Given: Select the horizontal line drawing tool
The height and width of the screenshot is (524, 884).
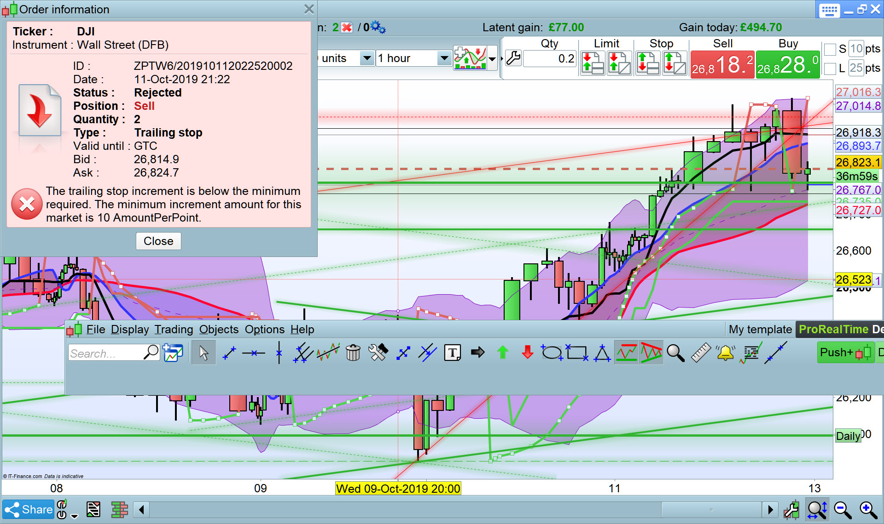Looking at the screenshot, I should 254,353.
